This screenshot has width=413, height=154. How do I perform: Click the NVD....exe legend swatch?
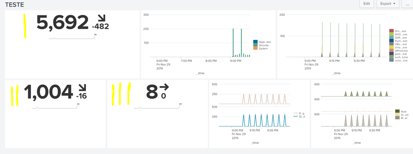tap(392, 34)
